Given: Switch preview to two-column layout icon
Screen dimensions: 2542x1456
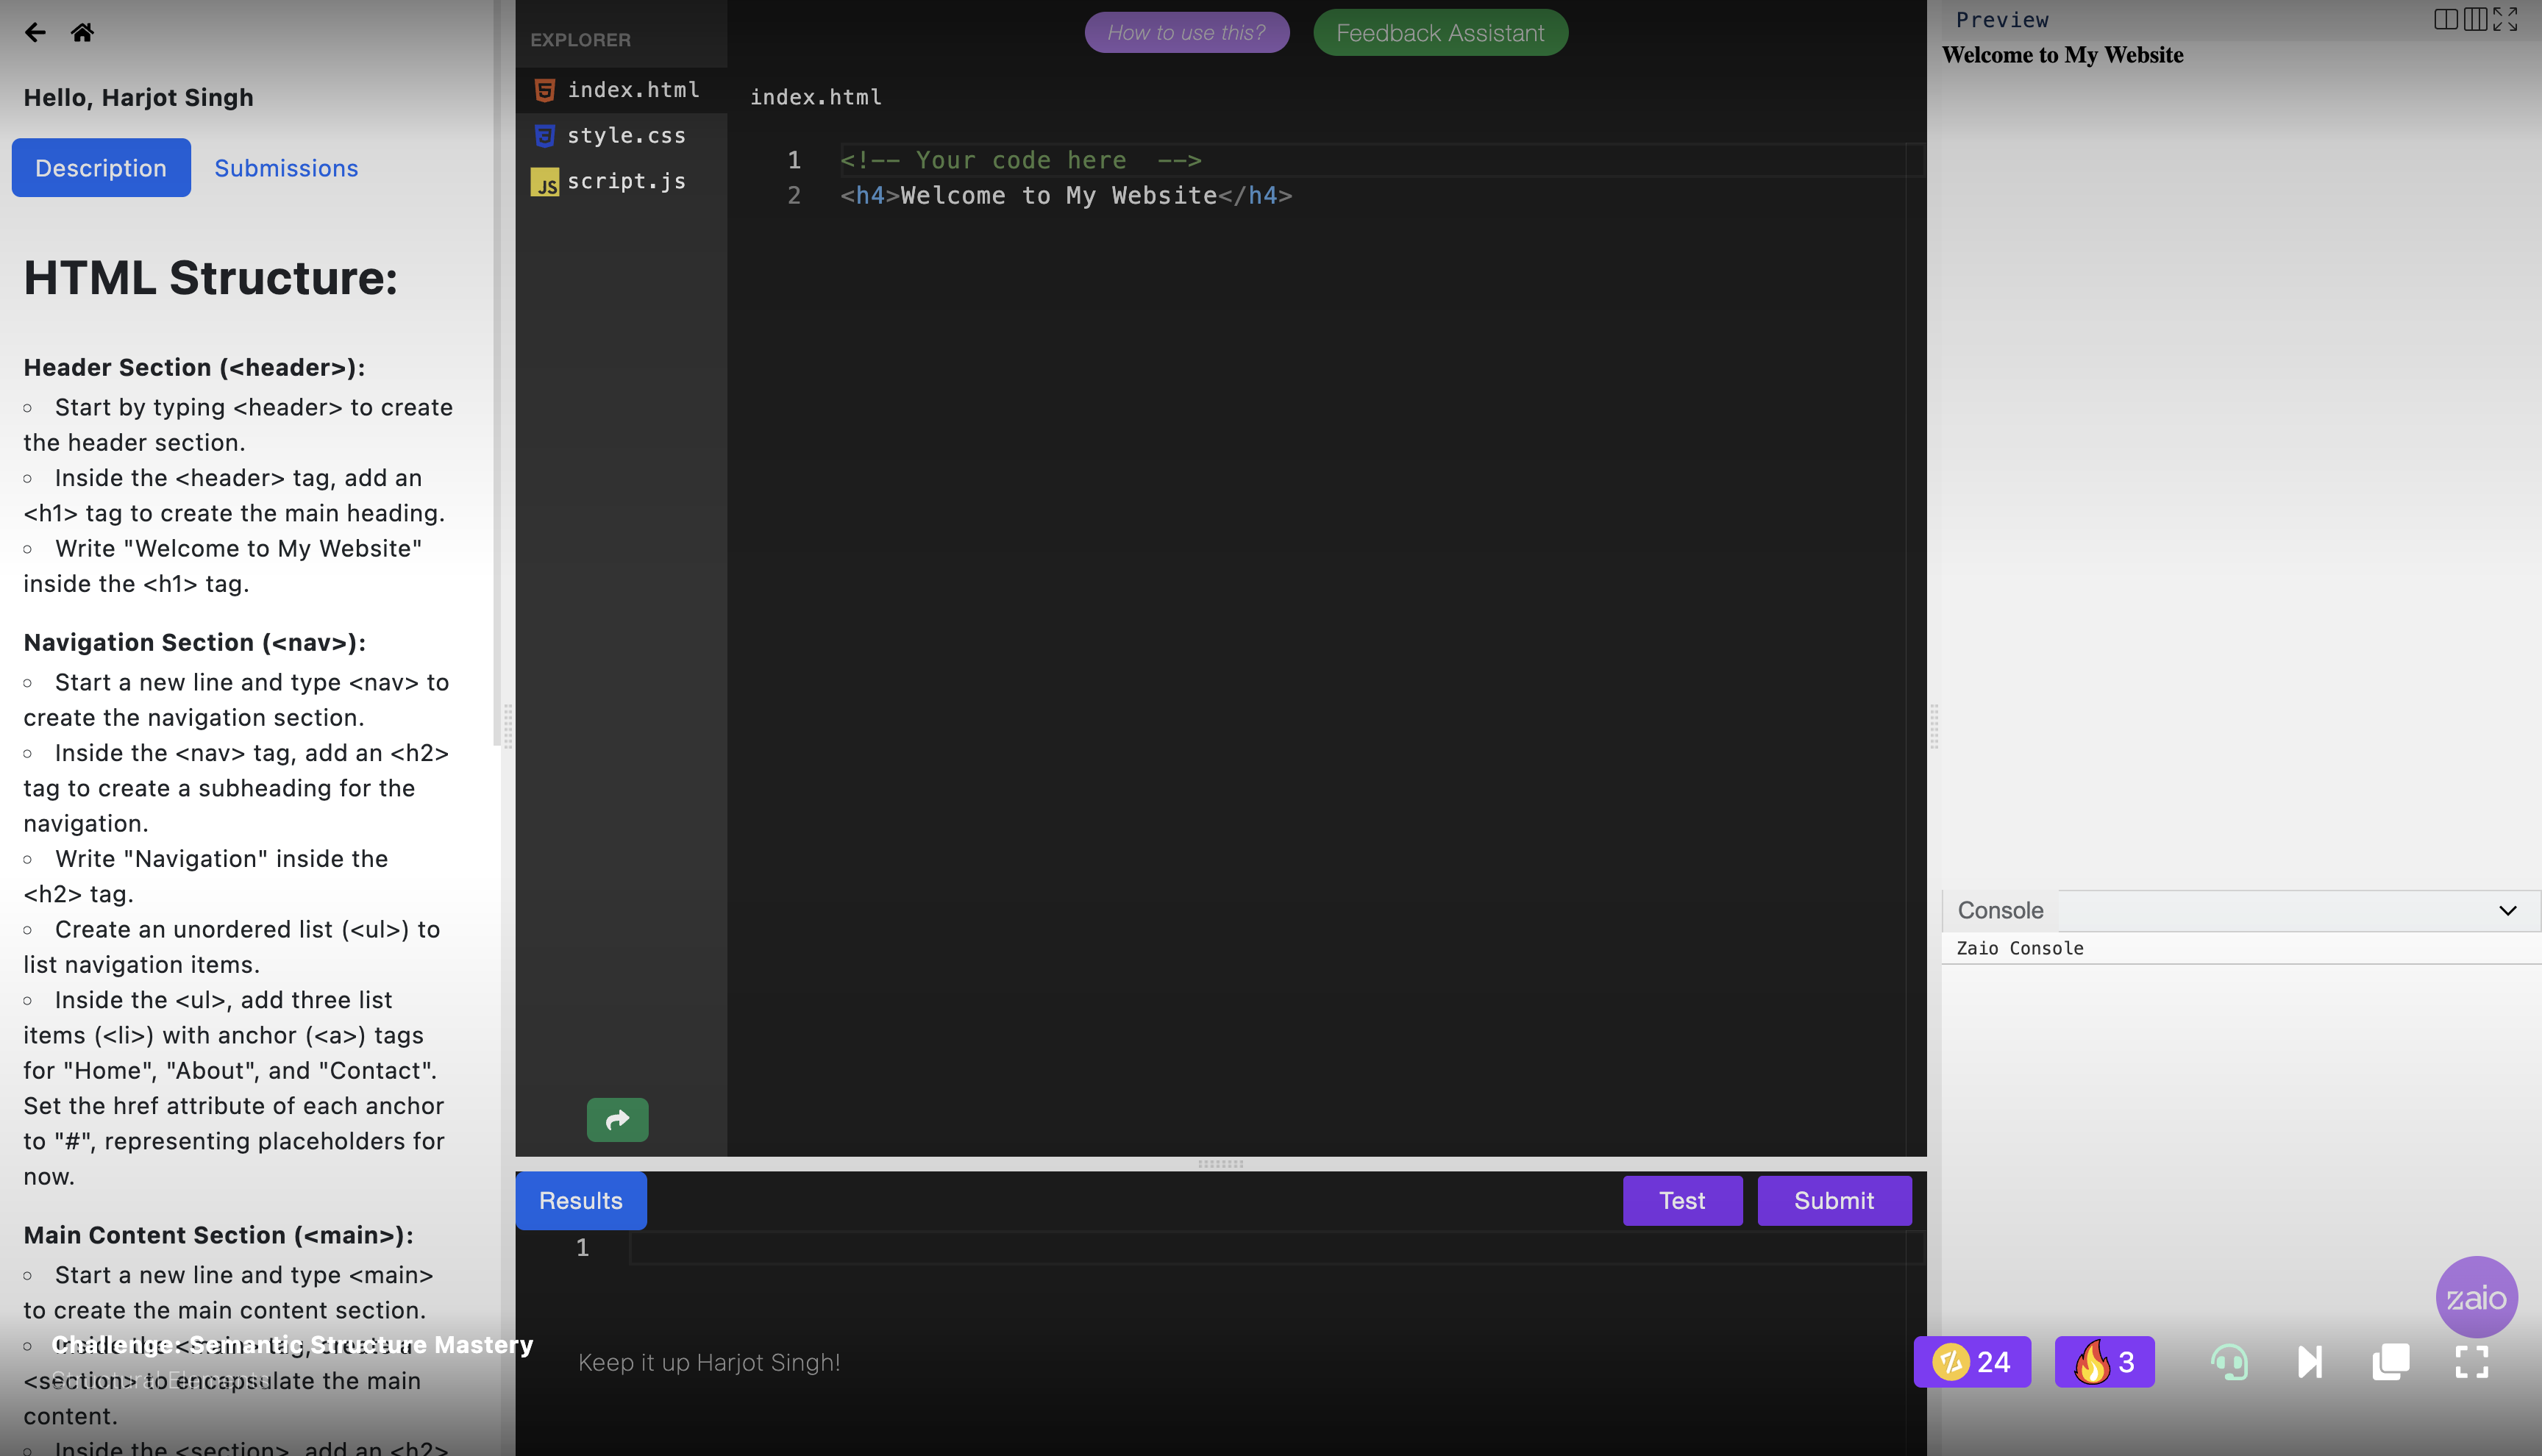Looking at the screenshot, I should tap(2446, 19).
